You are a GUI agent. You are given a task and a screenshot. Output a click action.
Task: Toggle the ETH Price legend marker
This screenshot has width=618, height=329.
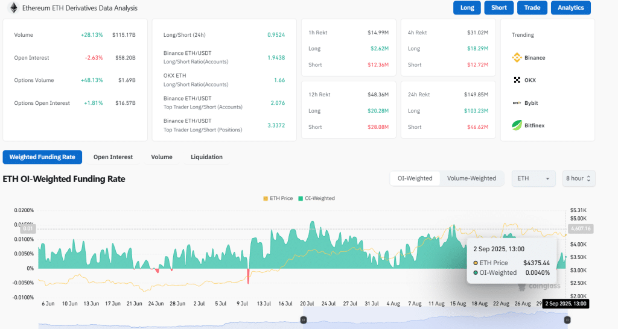tap(266, 198)
